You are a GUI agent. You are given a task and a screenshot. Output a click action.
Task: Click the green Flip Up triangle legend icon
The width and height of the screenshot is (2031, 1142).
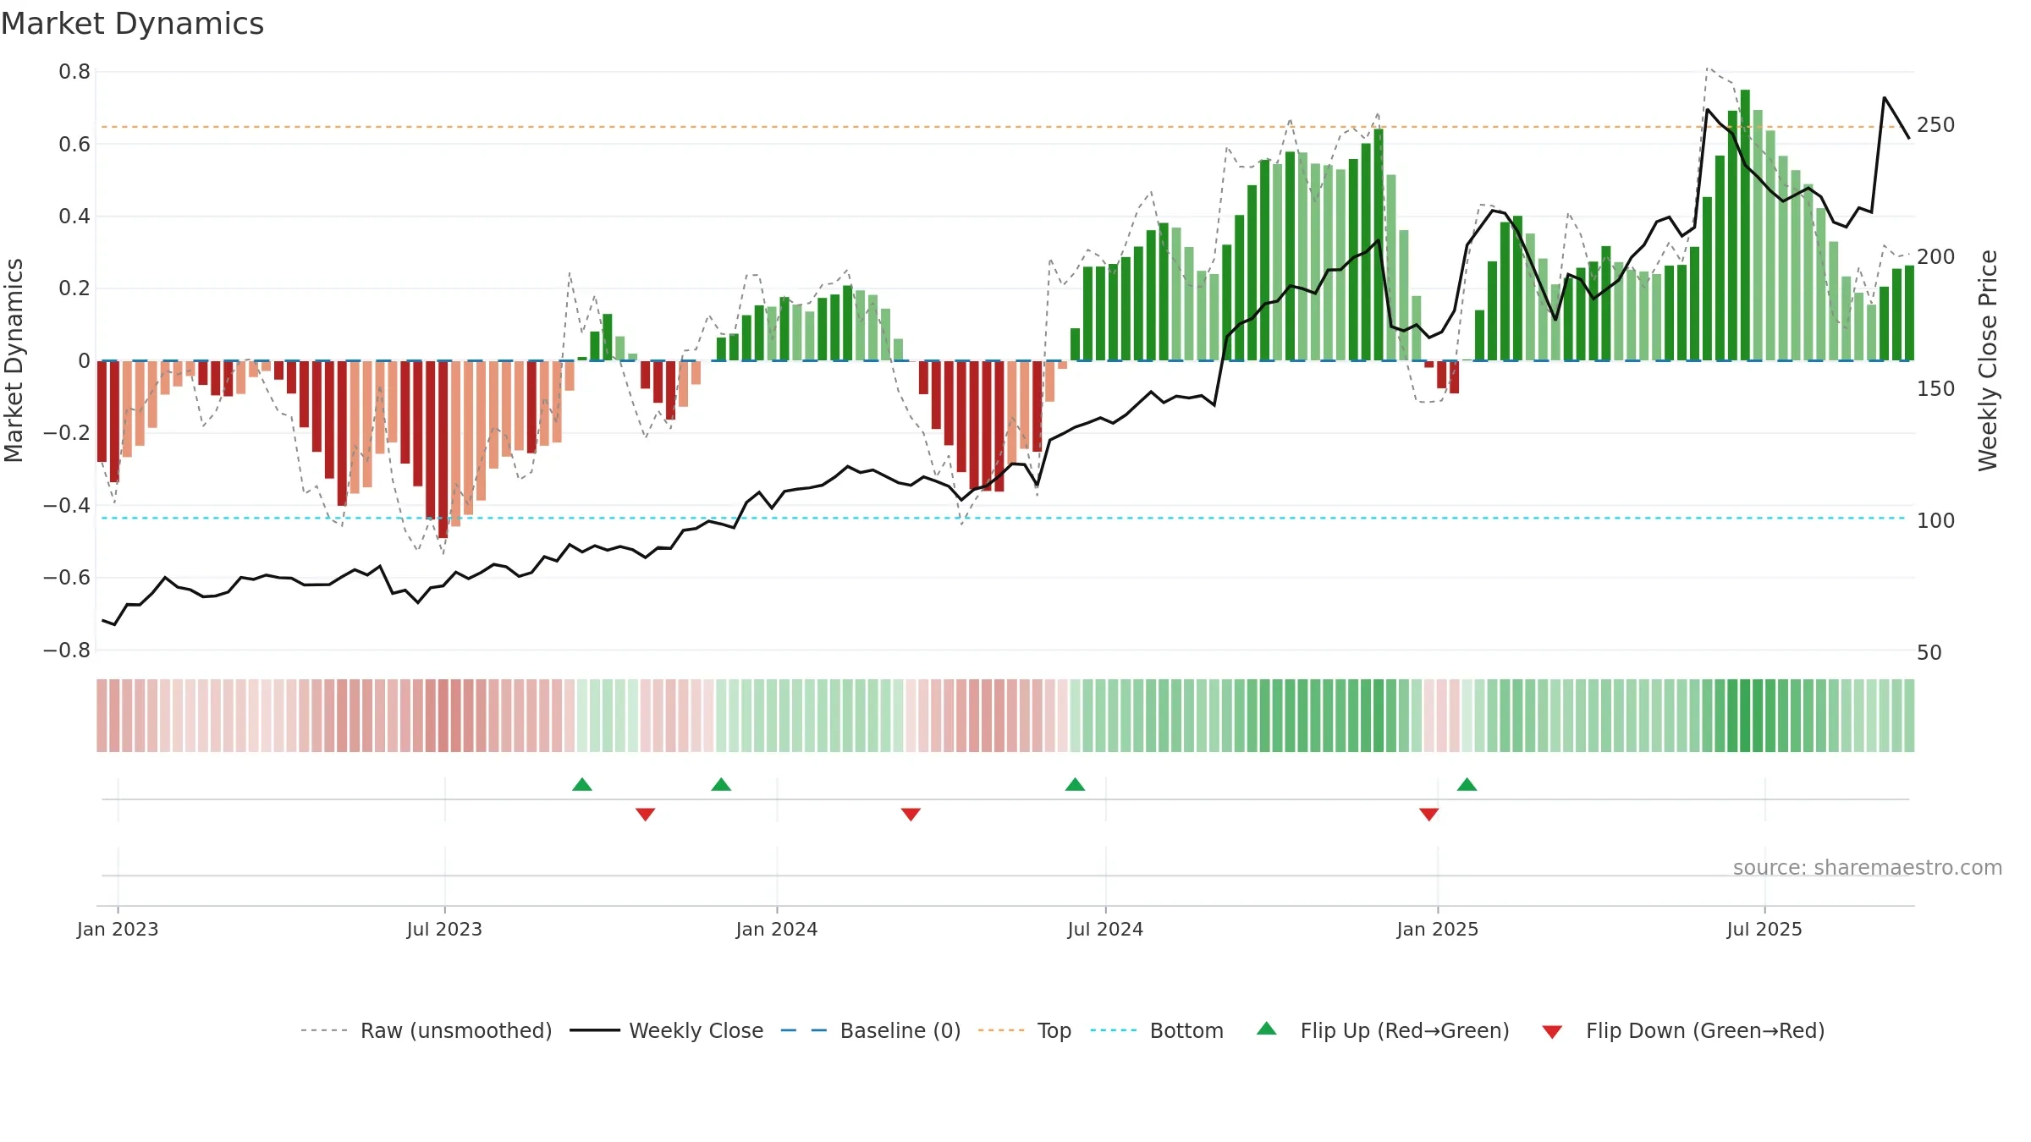pos(1267,1029)
